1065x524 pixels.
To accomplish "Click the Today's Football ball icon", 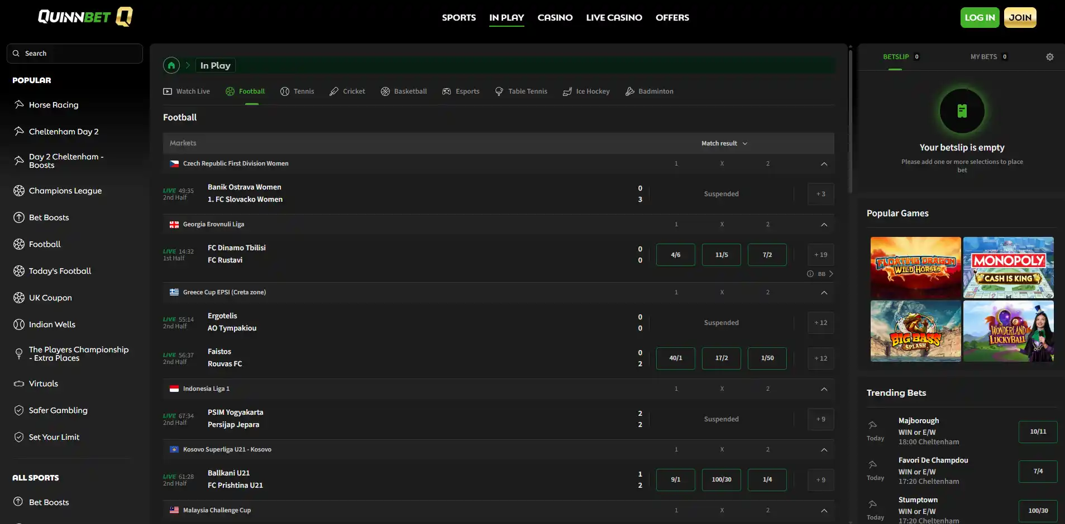I will click(x=19, y=271).
